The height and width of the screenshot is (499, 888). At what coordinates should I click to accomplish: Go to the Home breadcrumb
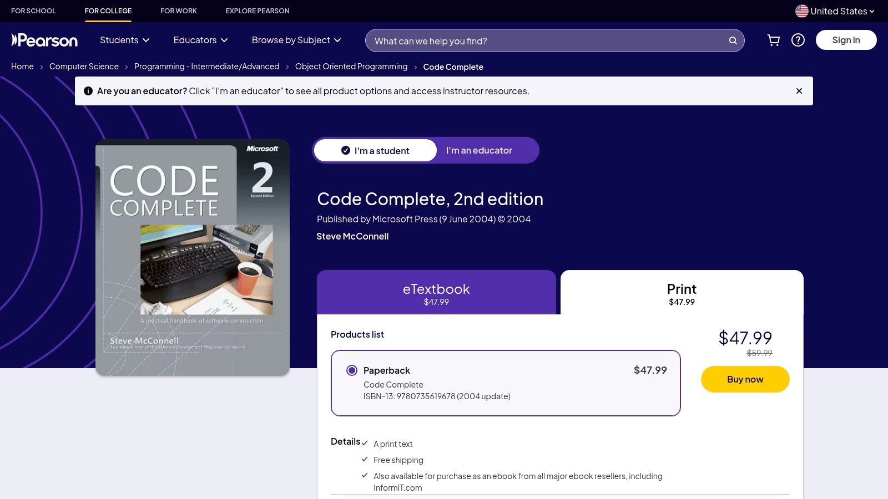[22, 67]
